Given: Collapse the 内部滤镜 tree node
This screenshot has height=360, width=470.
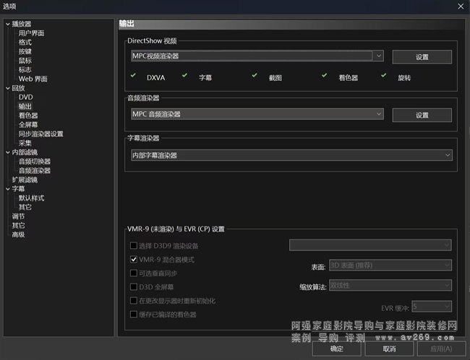Looking at the screenshot, I should click(x=7, y=152).
